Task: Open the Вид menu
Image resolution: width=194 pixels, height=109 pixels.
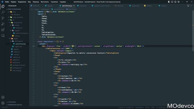Action: pyautogui.click(x=29, y=2)
